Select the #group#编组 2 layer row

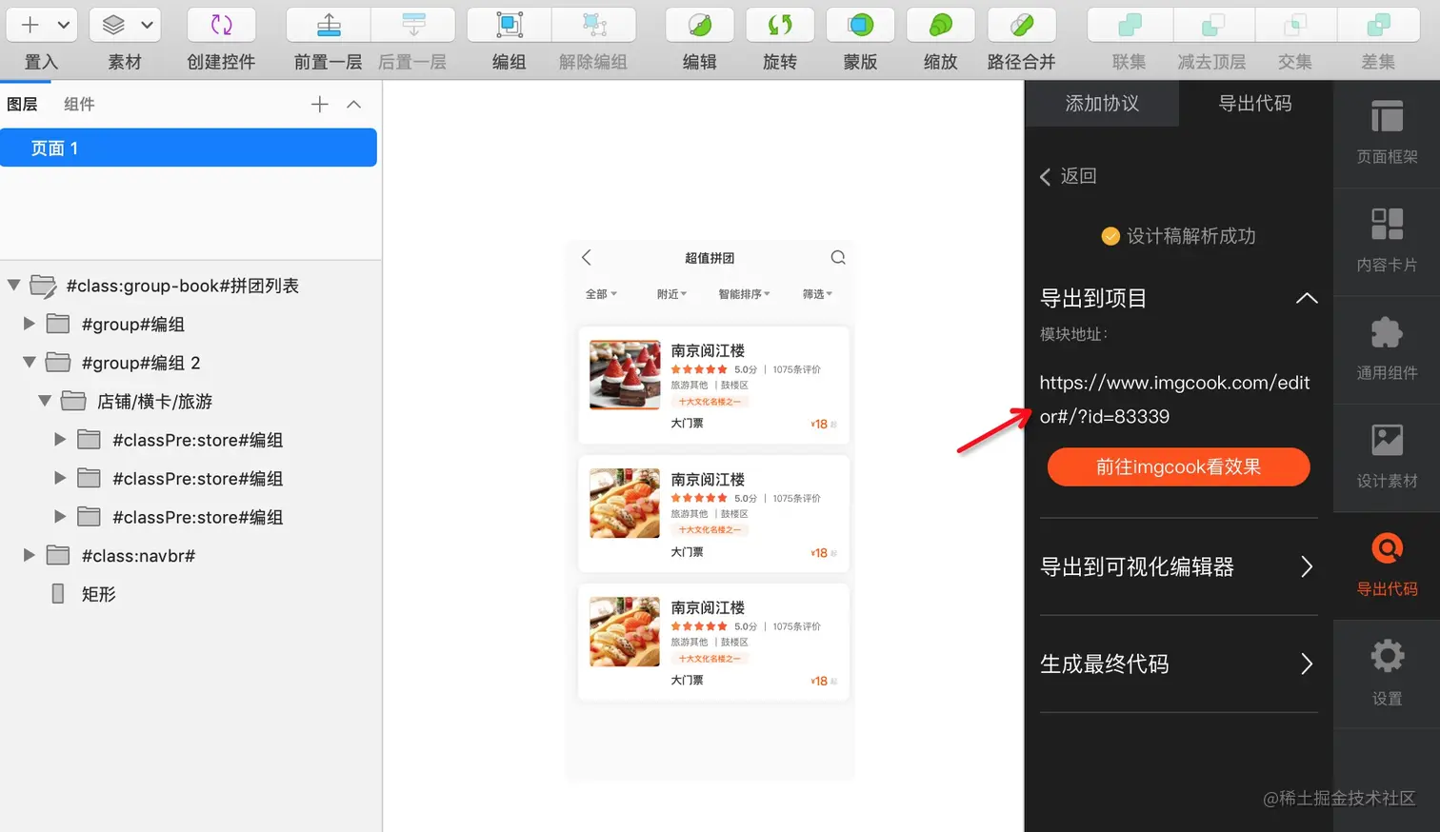point(190,363)
